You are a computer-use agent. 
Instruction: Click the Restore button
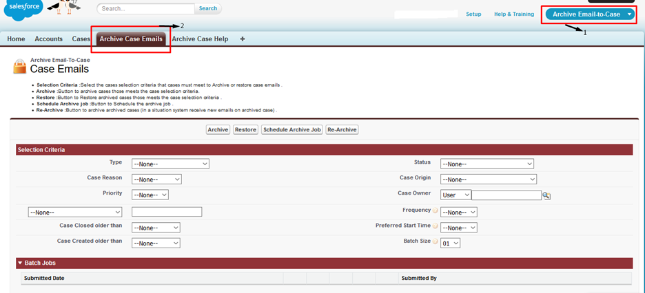[245, 130]
